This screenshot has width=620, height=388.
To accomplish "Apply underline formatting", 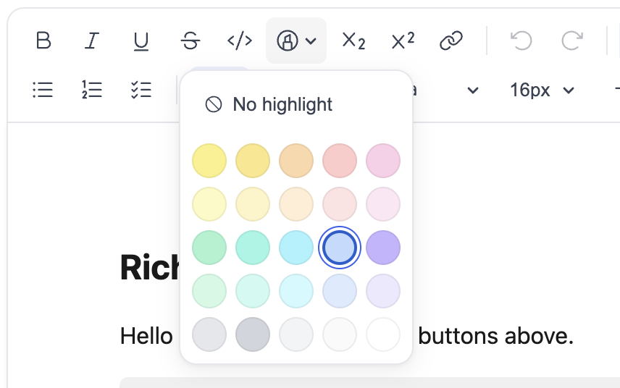I will tap(141, 41).
